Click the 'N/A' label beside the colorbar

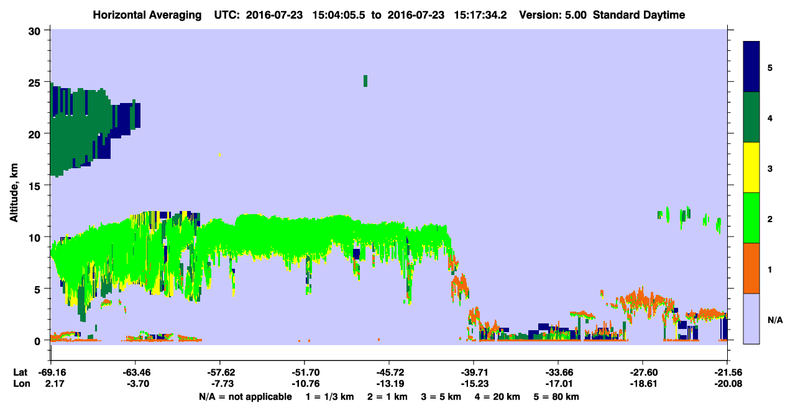point(774,320)
